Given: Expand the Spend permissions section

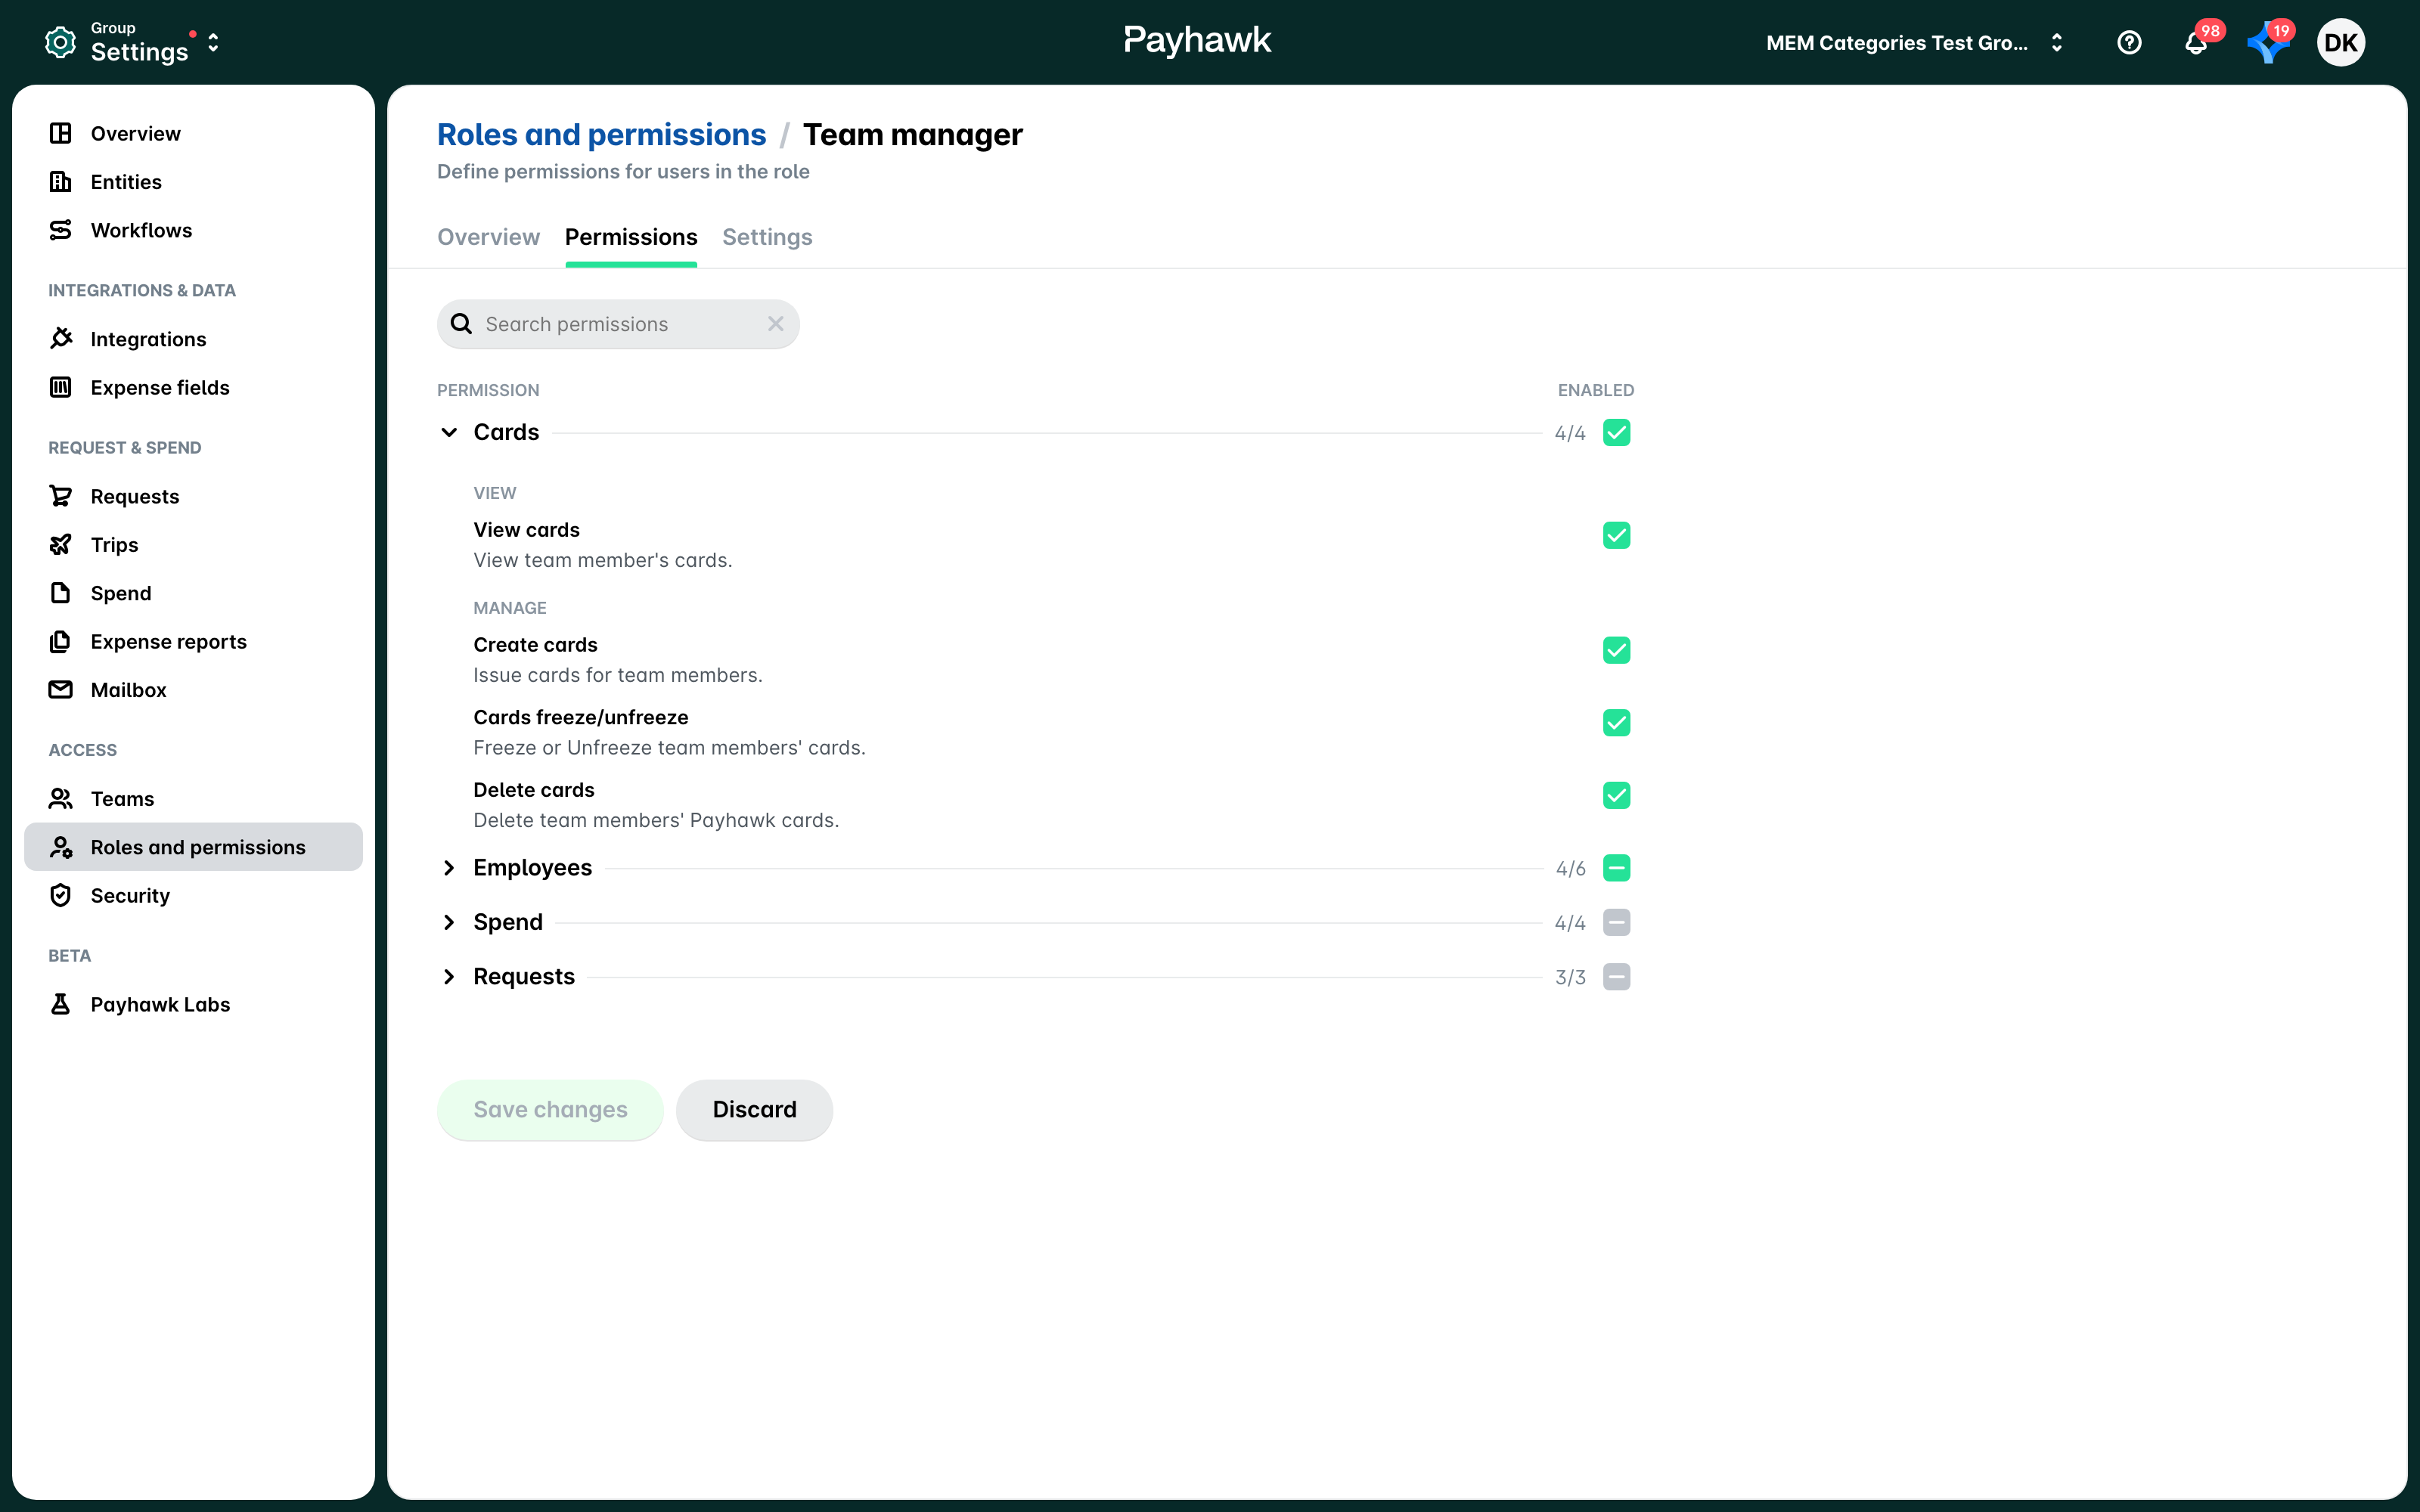Looking at the screenshot, I should (449, 922).
